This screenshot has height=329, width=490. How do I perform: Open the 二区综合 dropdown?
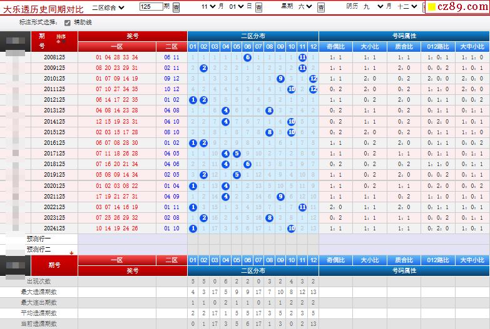108,7
